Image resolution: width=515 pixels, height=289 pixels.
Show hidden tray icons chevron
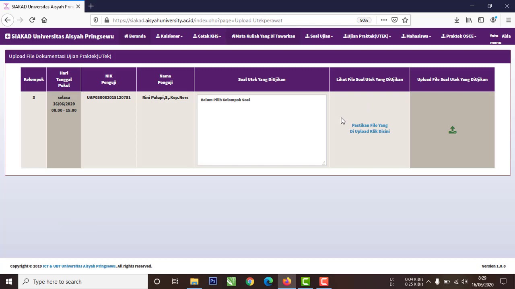428,281
